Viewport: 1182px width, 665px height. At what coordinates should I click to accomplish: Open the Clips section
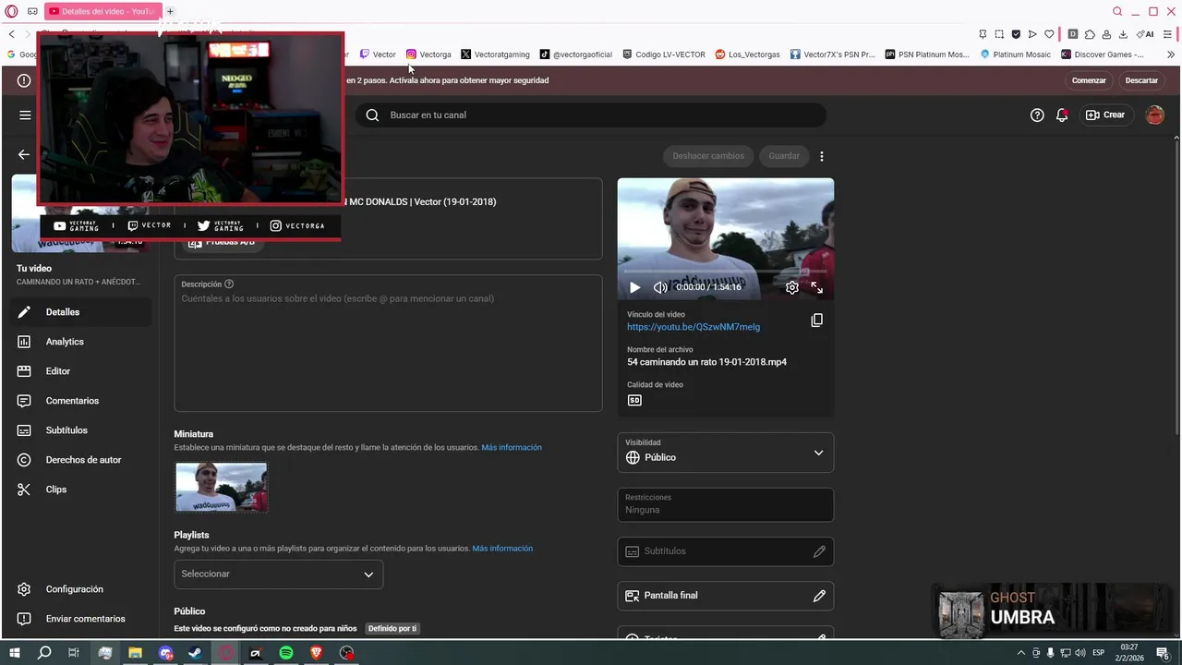coord(81,490)
